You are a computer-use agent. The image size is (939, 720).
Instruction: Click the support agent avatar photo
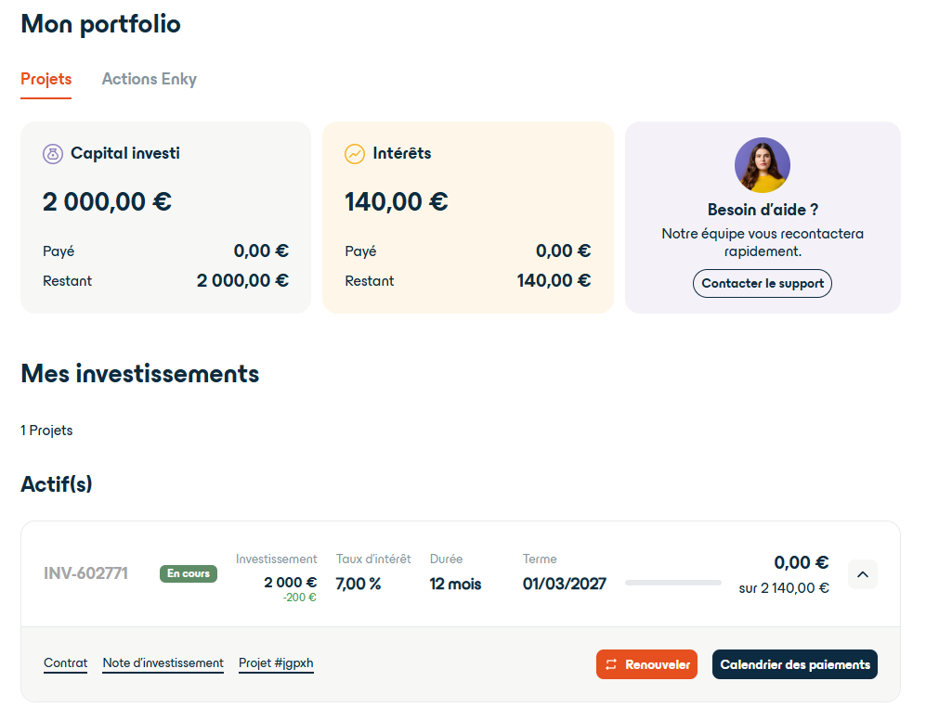(762, 164)
